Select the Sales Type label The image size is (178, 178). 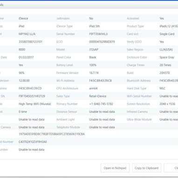(x=63, y=96)
